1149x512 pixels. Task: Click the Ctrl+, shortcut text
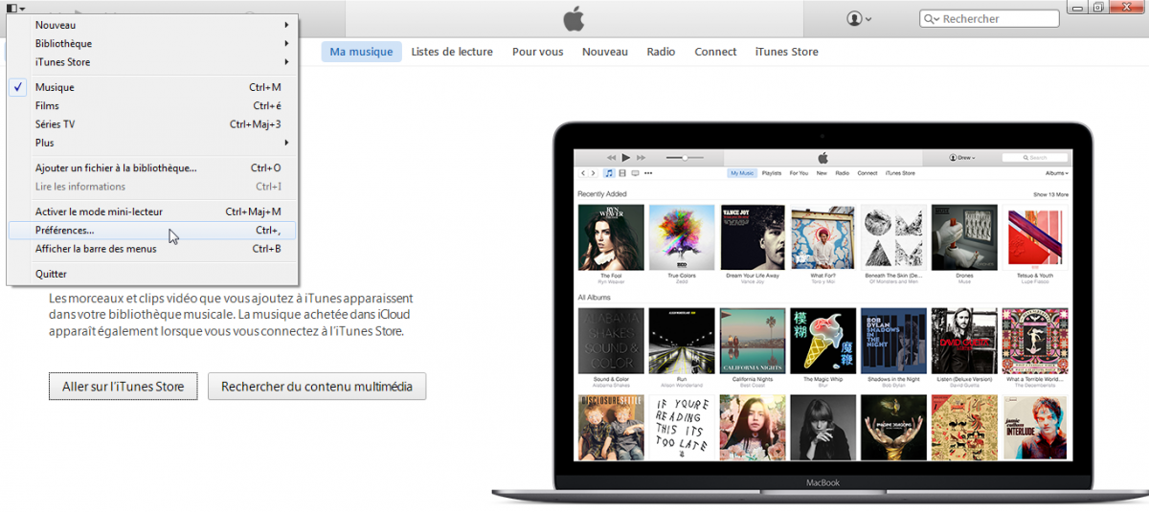point(268,231)
